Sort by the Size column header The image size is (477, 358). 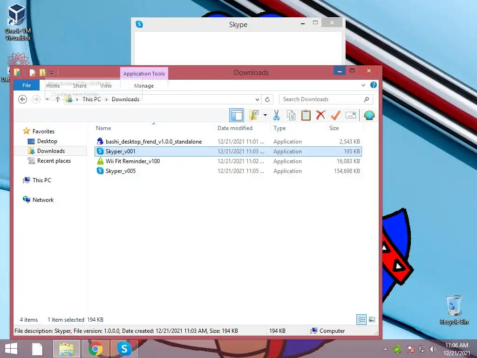pyautogui.click(x=334, y=128)
